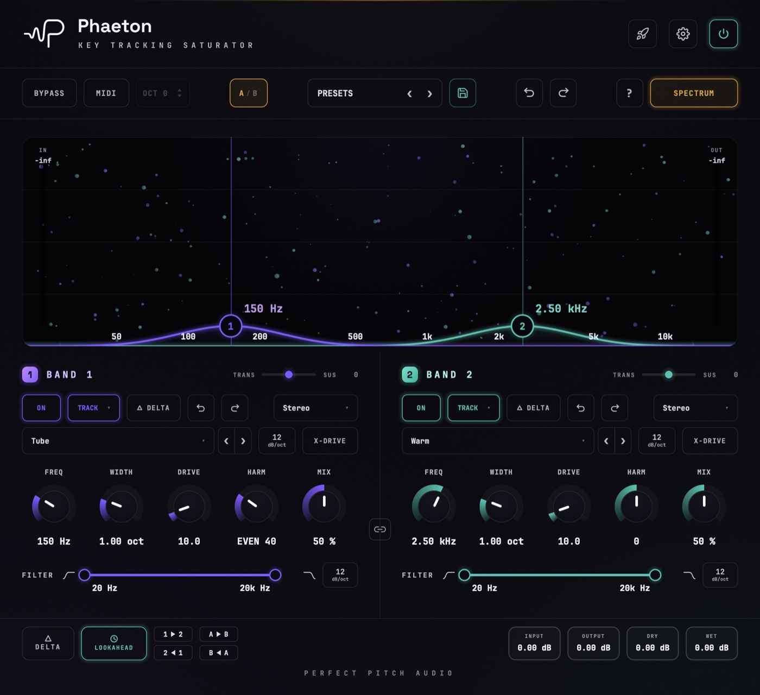Go to the previous preset with the left chevron
760x695 pixels.
pyautogui.click(x=410, y=93)
